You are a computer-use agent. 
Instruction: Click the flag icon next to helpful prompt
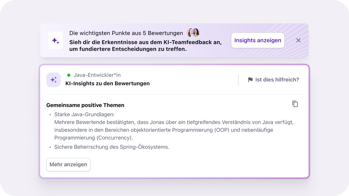(250, 80)
